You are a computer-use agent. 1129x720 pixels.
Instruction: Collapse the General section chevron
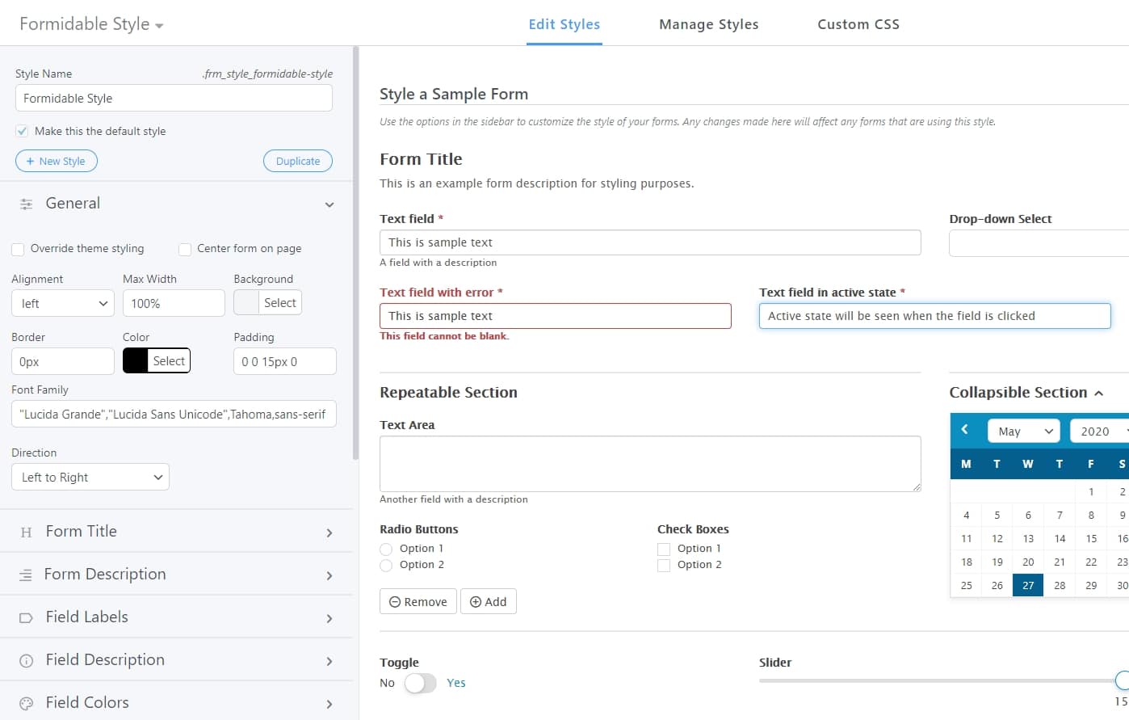(x=329, y=205)
